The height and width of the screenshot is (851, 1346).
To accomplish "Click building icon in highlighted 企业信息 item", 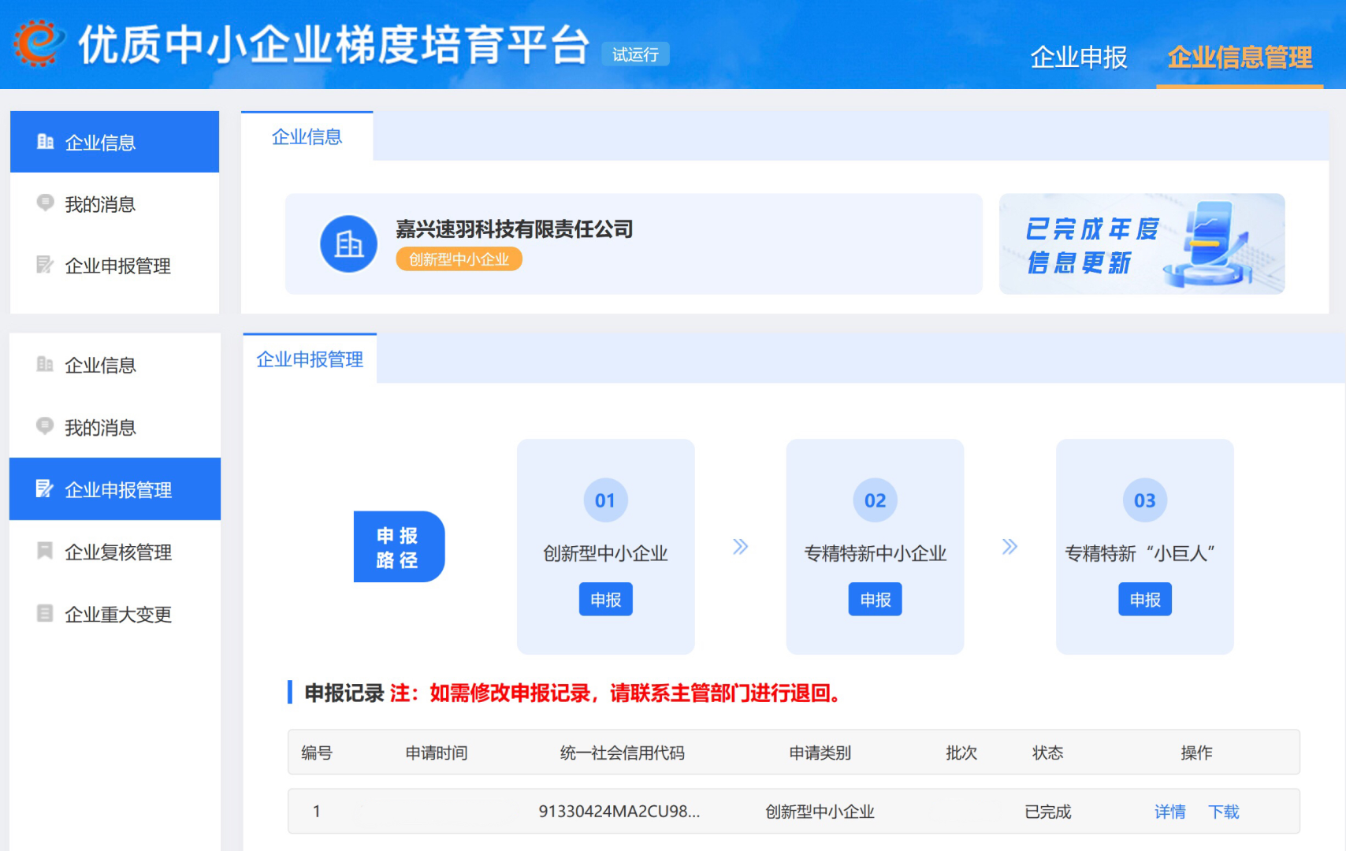I will [x=45, y=142].
